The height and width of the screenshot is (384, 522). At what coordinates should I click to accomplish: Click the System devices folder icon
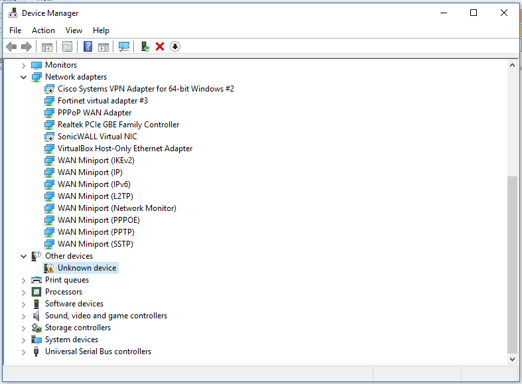click(x=36, y=340)
